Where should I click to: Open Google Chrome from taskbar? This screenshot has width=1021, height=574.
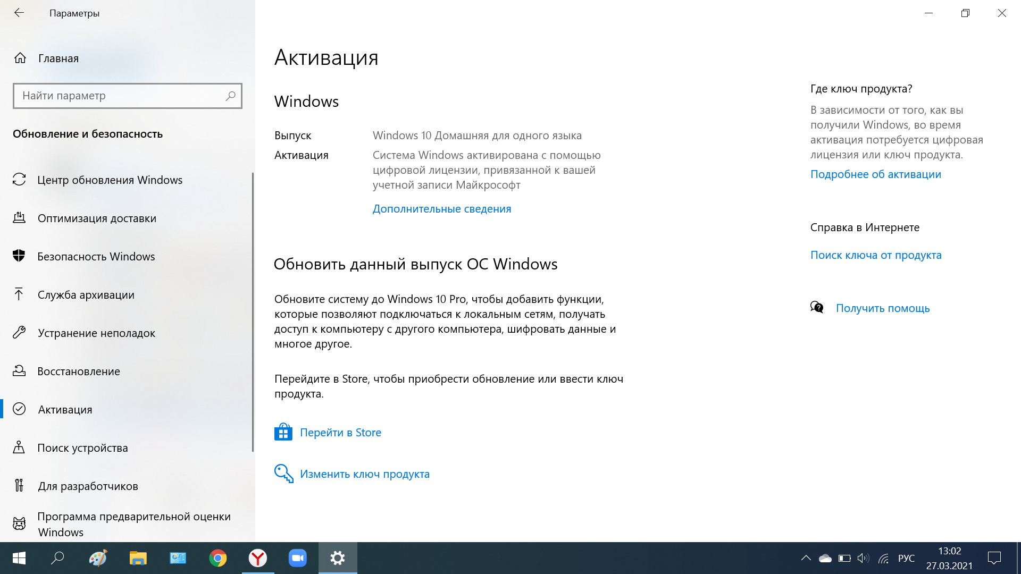[x=217, y=558]
